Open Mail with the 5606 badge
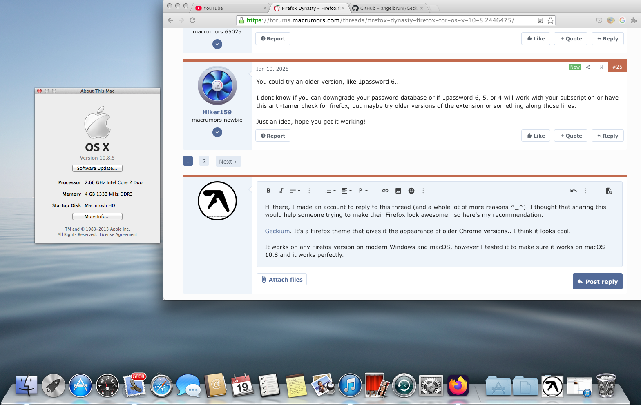Screen dimensions: 641x405 point(134,385)
